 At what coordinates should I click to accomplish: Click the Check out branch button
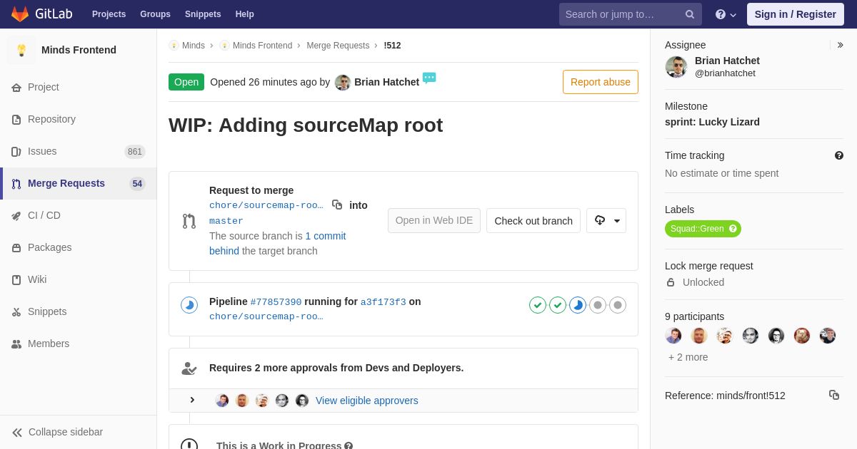(x=533, y=220)
